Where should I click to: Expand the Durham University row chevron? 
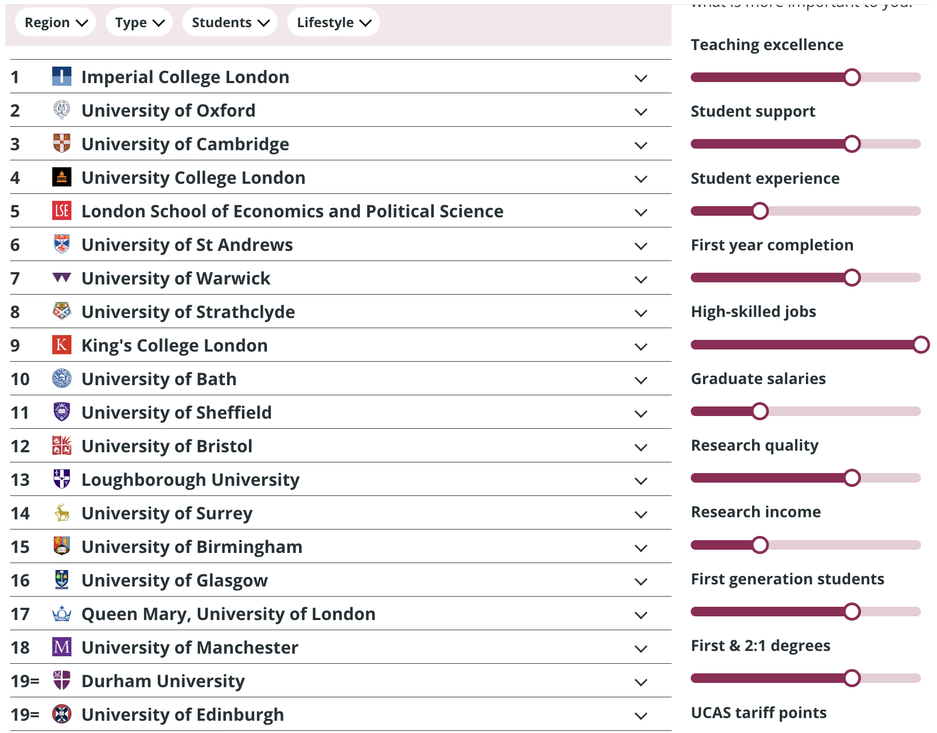641,682
